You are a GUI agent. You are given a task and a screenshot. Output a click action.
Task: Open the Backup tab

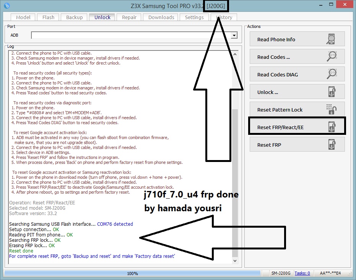(x=74, y=17)
